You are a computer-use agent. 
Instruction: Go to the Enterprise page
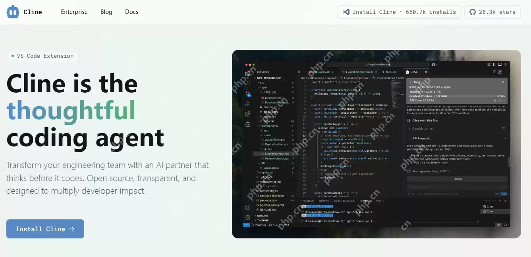(74, 12)
